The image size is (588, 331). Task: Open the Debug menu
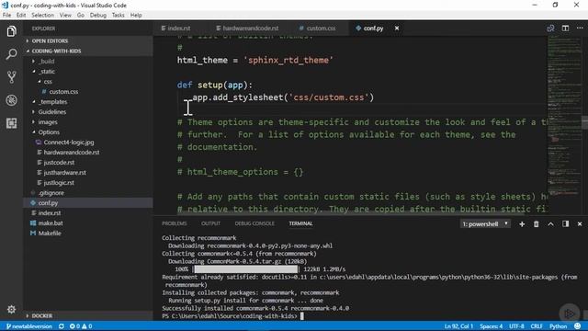(98, 15)
